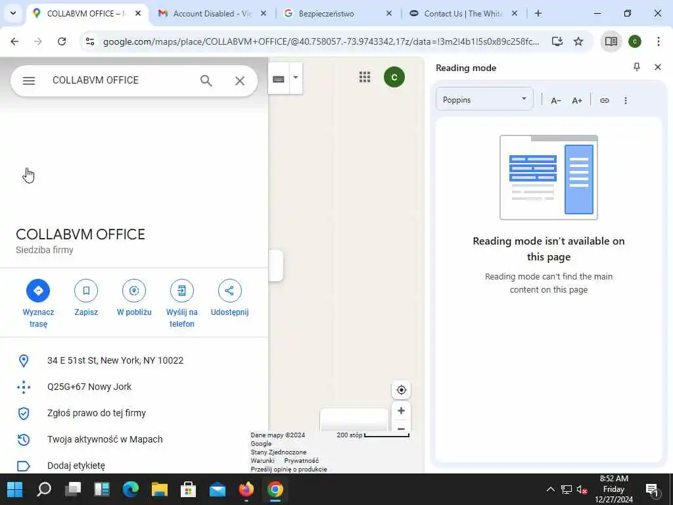Click the Chrome address bar URL
The image size is (673, 505).
coord(321,41)
